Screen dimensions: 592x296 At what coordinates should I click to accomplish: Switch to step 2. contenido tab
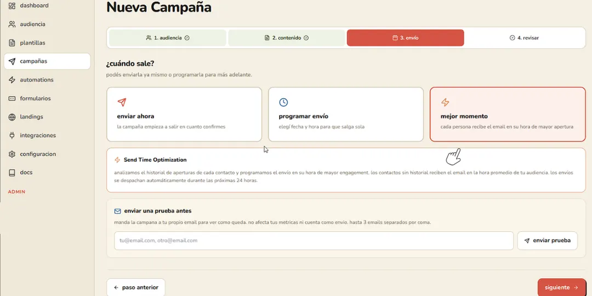coord(287,38)
